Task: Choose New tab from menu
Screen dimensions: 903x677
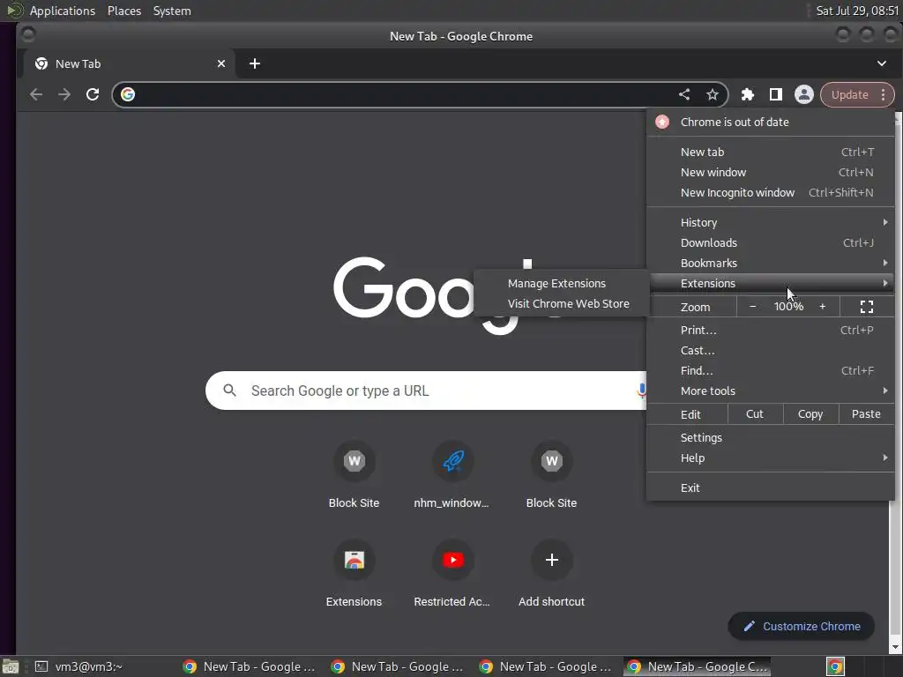Action: 771,152
